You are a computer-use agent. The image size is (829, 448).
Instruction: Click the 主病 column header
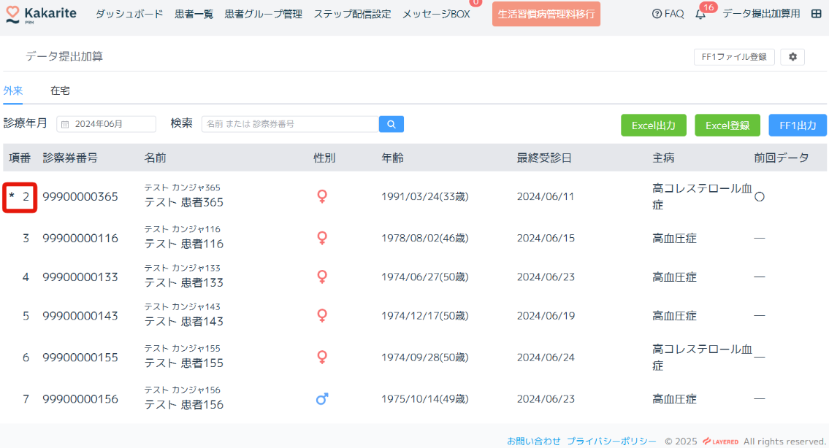pyautogui.click(x=663, y=158)
